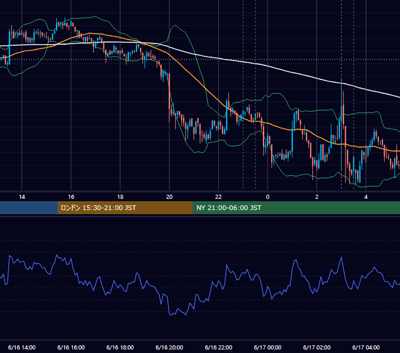
Task: Click the 6/16 20:00 date label
Action: pos(169,347)
